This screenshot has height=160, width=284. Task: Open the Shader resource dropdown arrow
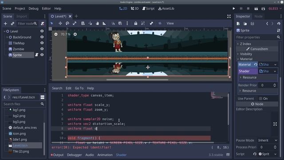pos(275,71)
